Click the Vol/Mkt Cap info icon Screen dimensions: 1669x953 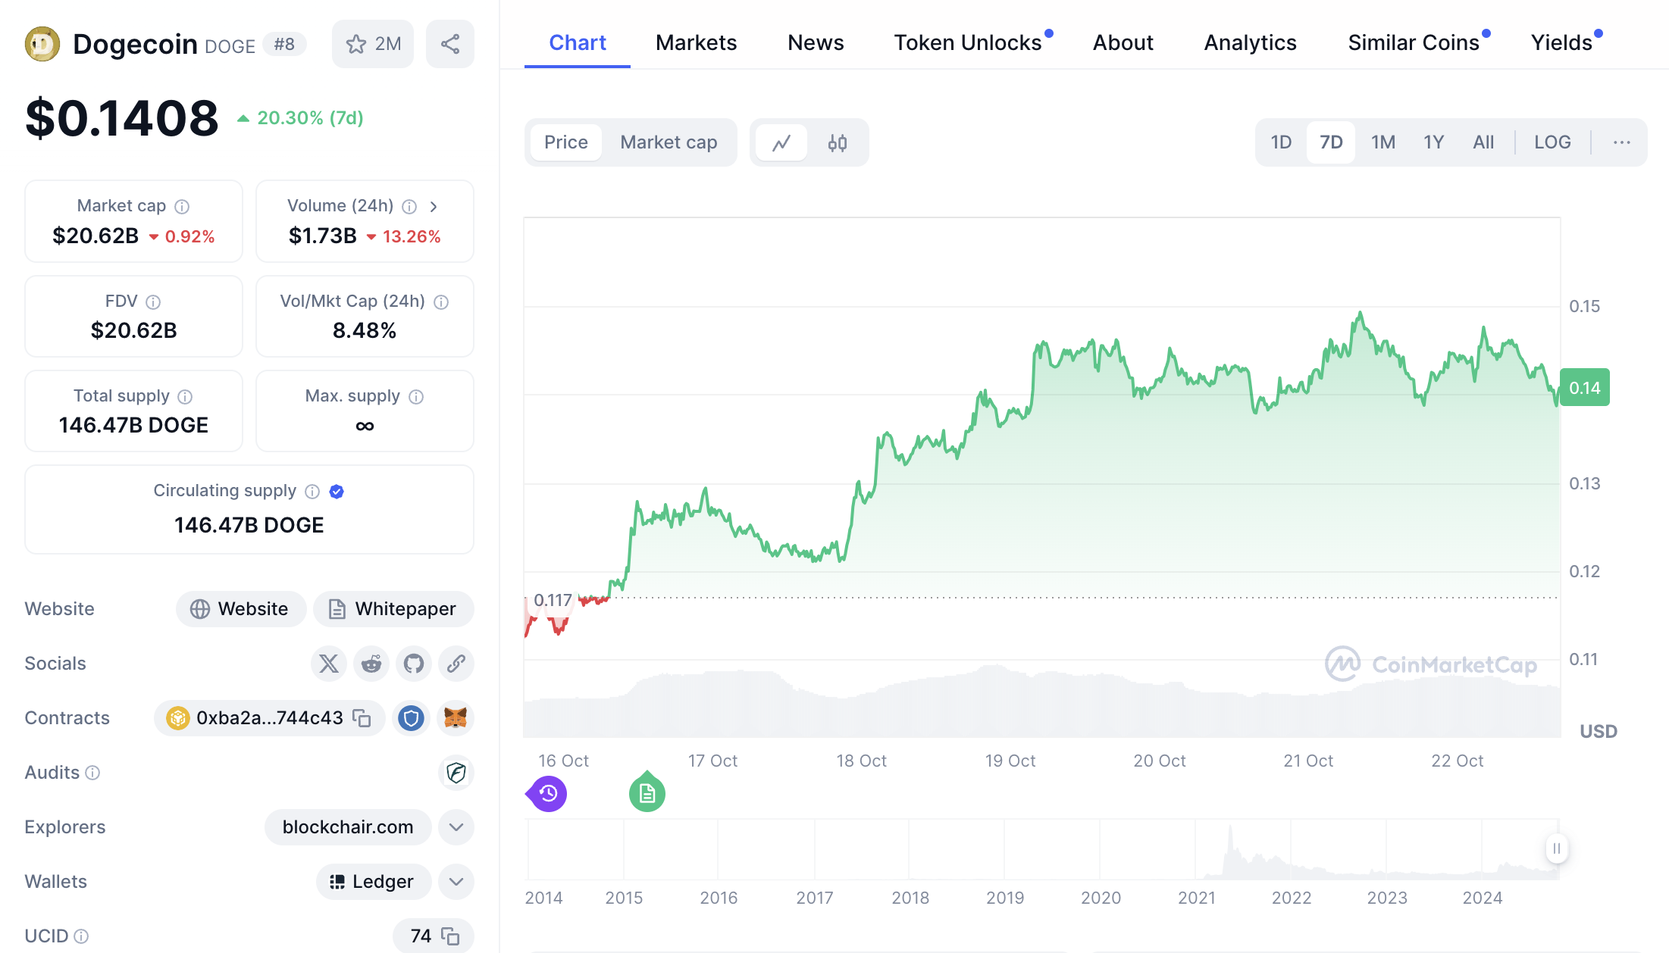pos(441,302)
